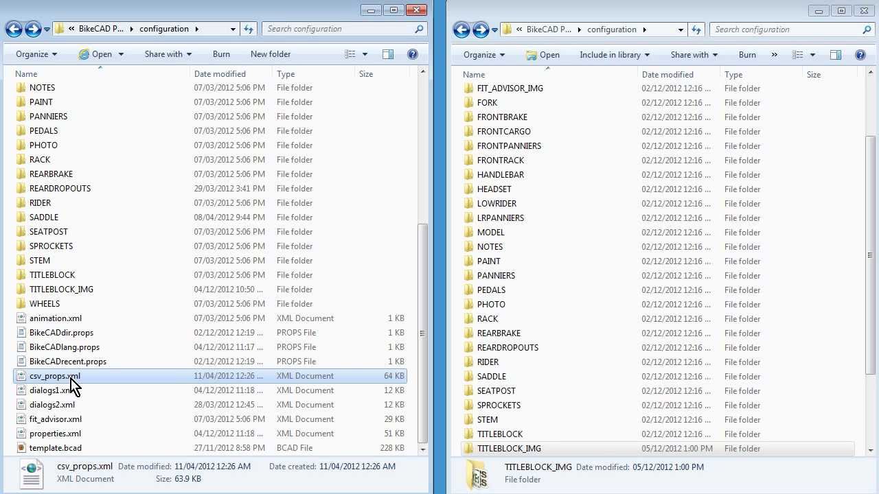Refresh the left window address bar
This screenshot has height=494, width=879.
[249, 29]
